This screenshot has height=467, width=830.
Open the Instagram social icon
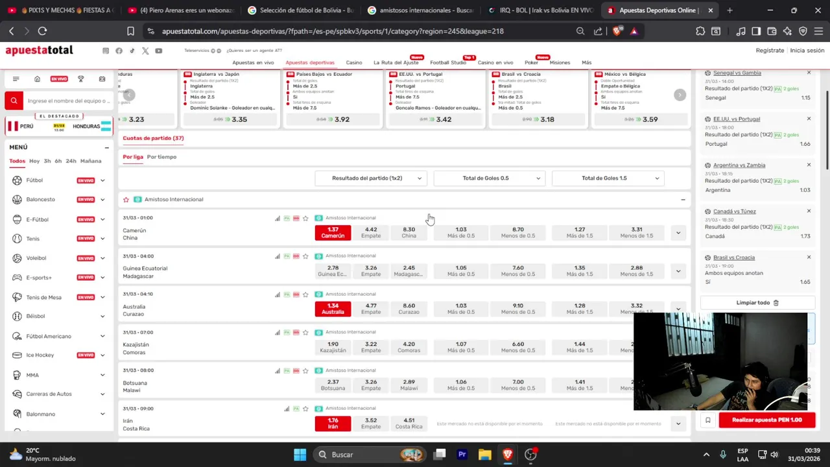coord(106,51)
